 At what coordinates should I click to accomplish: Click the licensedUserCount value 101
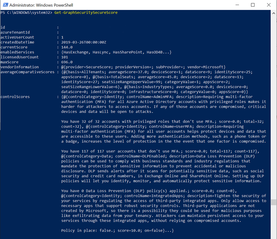(x=65, y=57)
